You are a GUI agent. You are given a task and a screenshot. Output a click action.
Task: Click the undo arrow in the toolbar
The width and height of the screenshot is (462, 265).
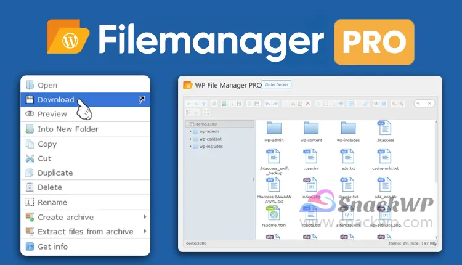267,104
